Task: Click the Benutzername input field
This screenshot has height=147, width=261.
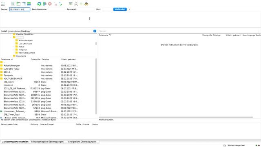Action: 56,9
